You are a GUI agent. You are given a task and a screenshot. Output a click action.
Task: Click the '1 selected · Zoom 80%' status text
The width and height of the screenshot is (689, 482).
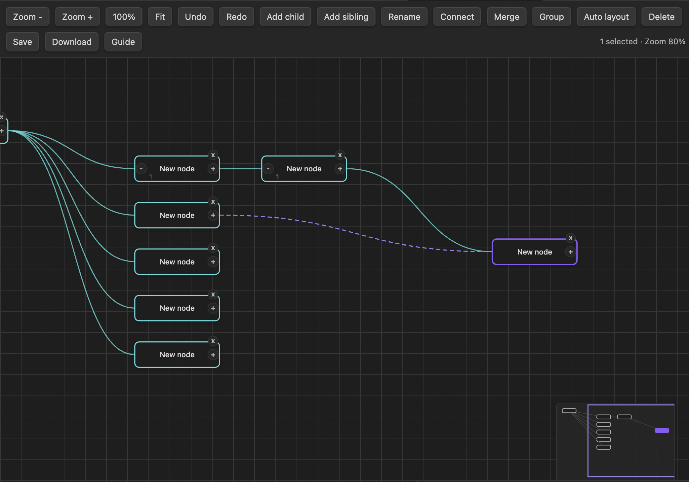642,42
